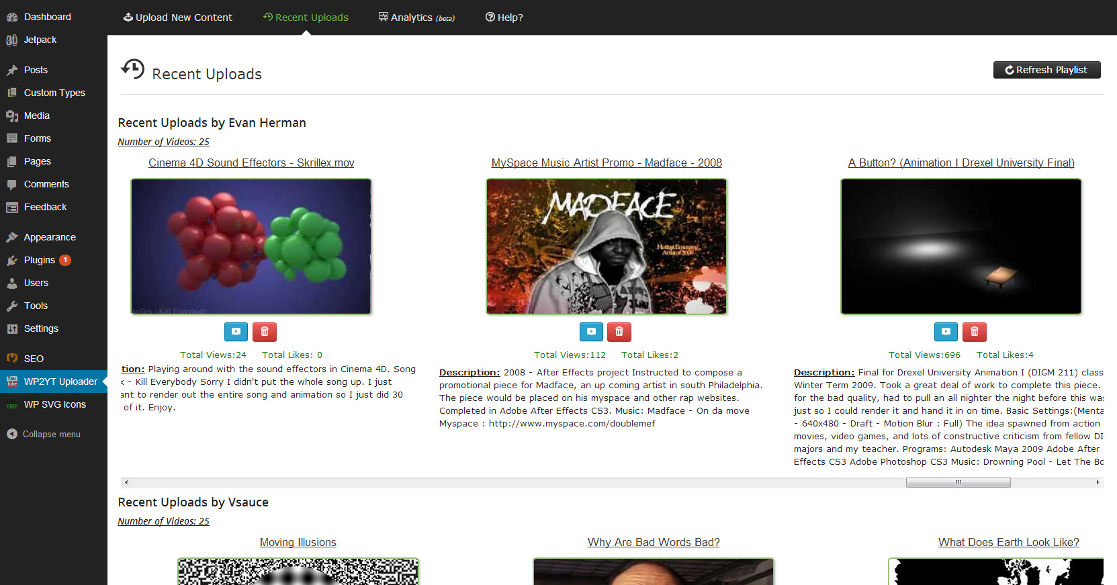Open the Upload New Content tab
The width and height of the screenshot is (1117, 585).
coord(177,17)
